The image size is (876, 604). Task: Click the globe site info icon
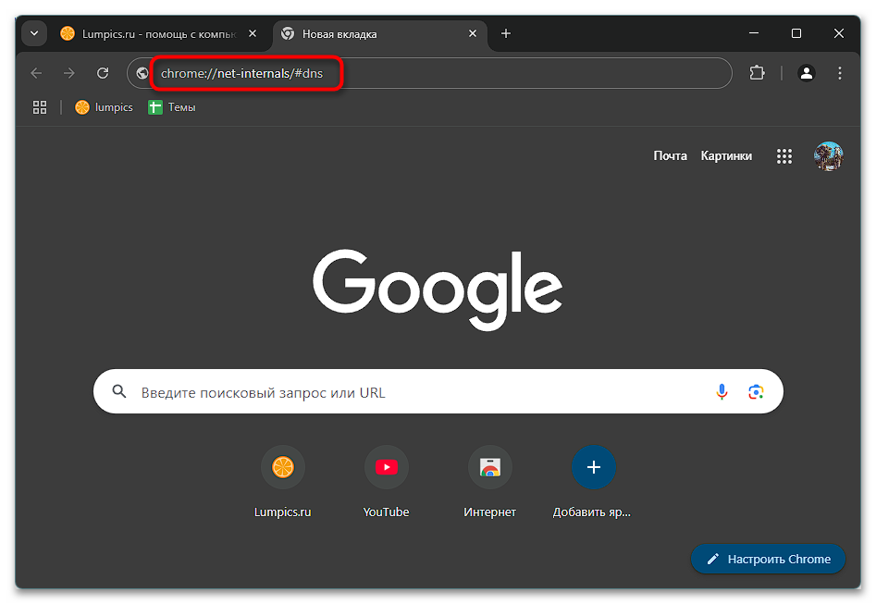point(142,73)
